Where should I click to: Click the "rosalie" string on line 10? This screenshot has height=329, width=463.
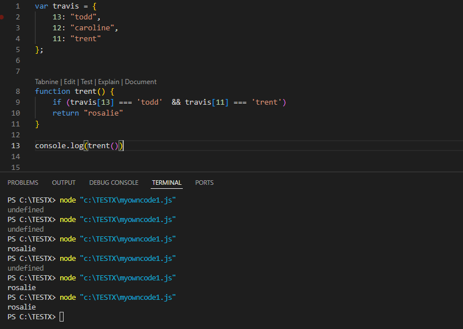click(103, 113)
